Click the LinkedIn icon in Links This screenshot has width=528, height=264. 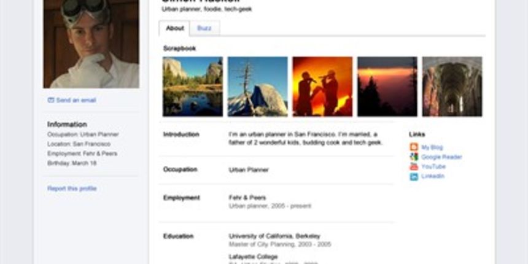[x=414, y=176]
